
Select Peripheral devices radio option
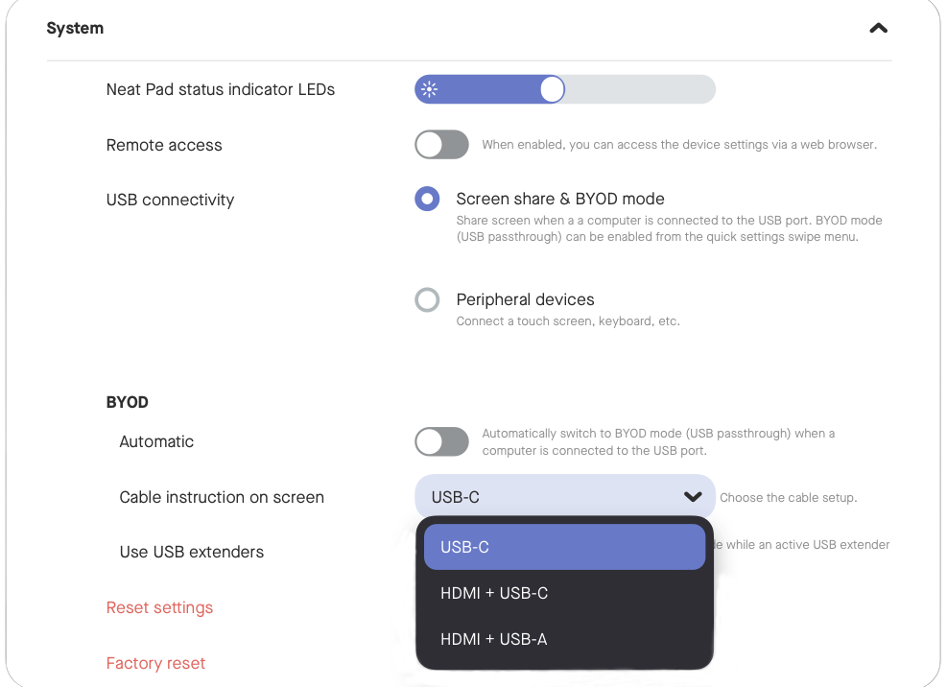(x=427, y=299)
